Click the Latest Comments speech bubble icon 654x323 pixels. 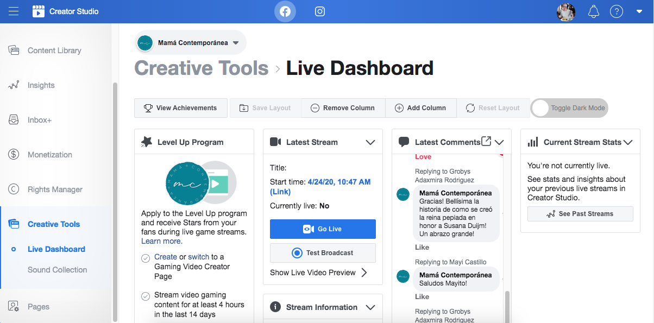[404, 142]
